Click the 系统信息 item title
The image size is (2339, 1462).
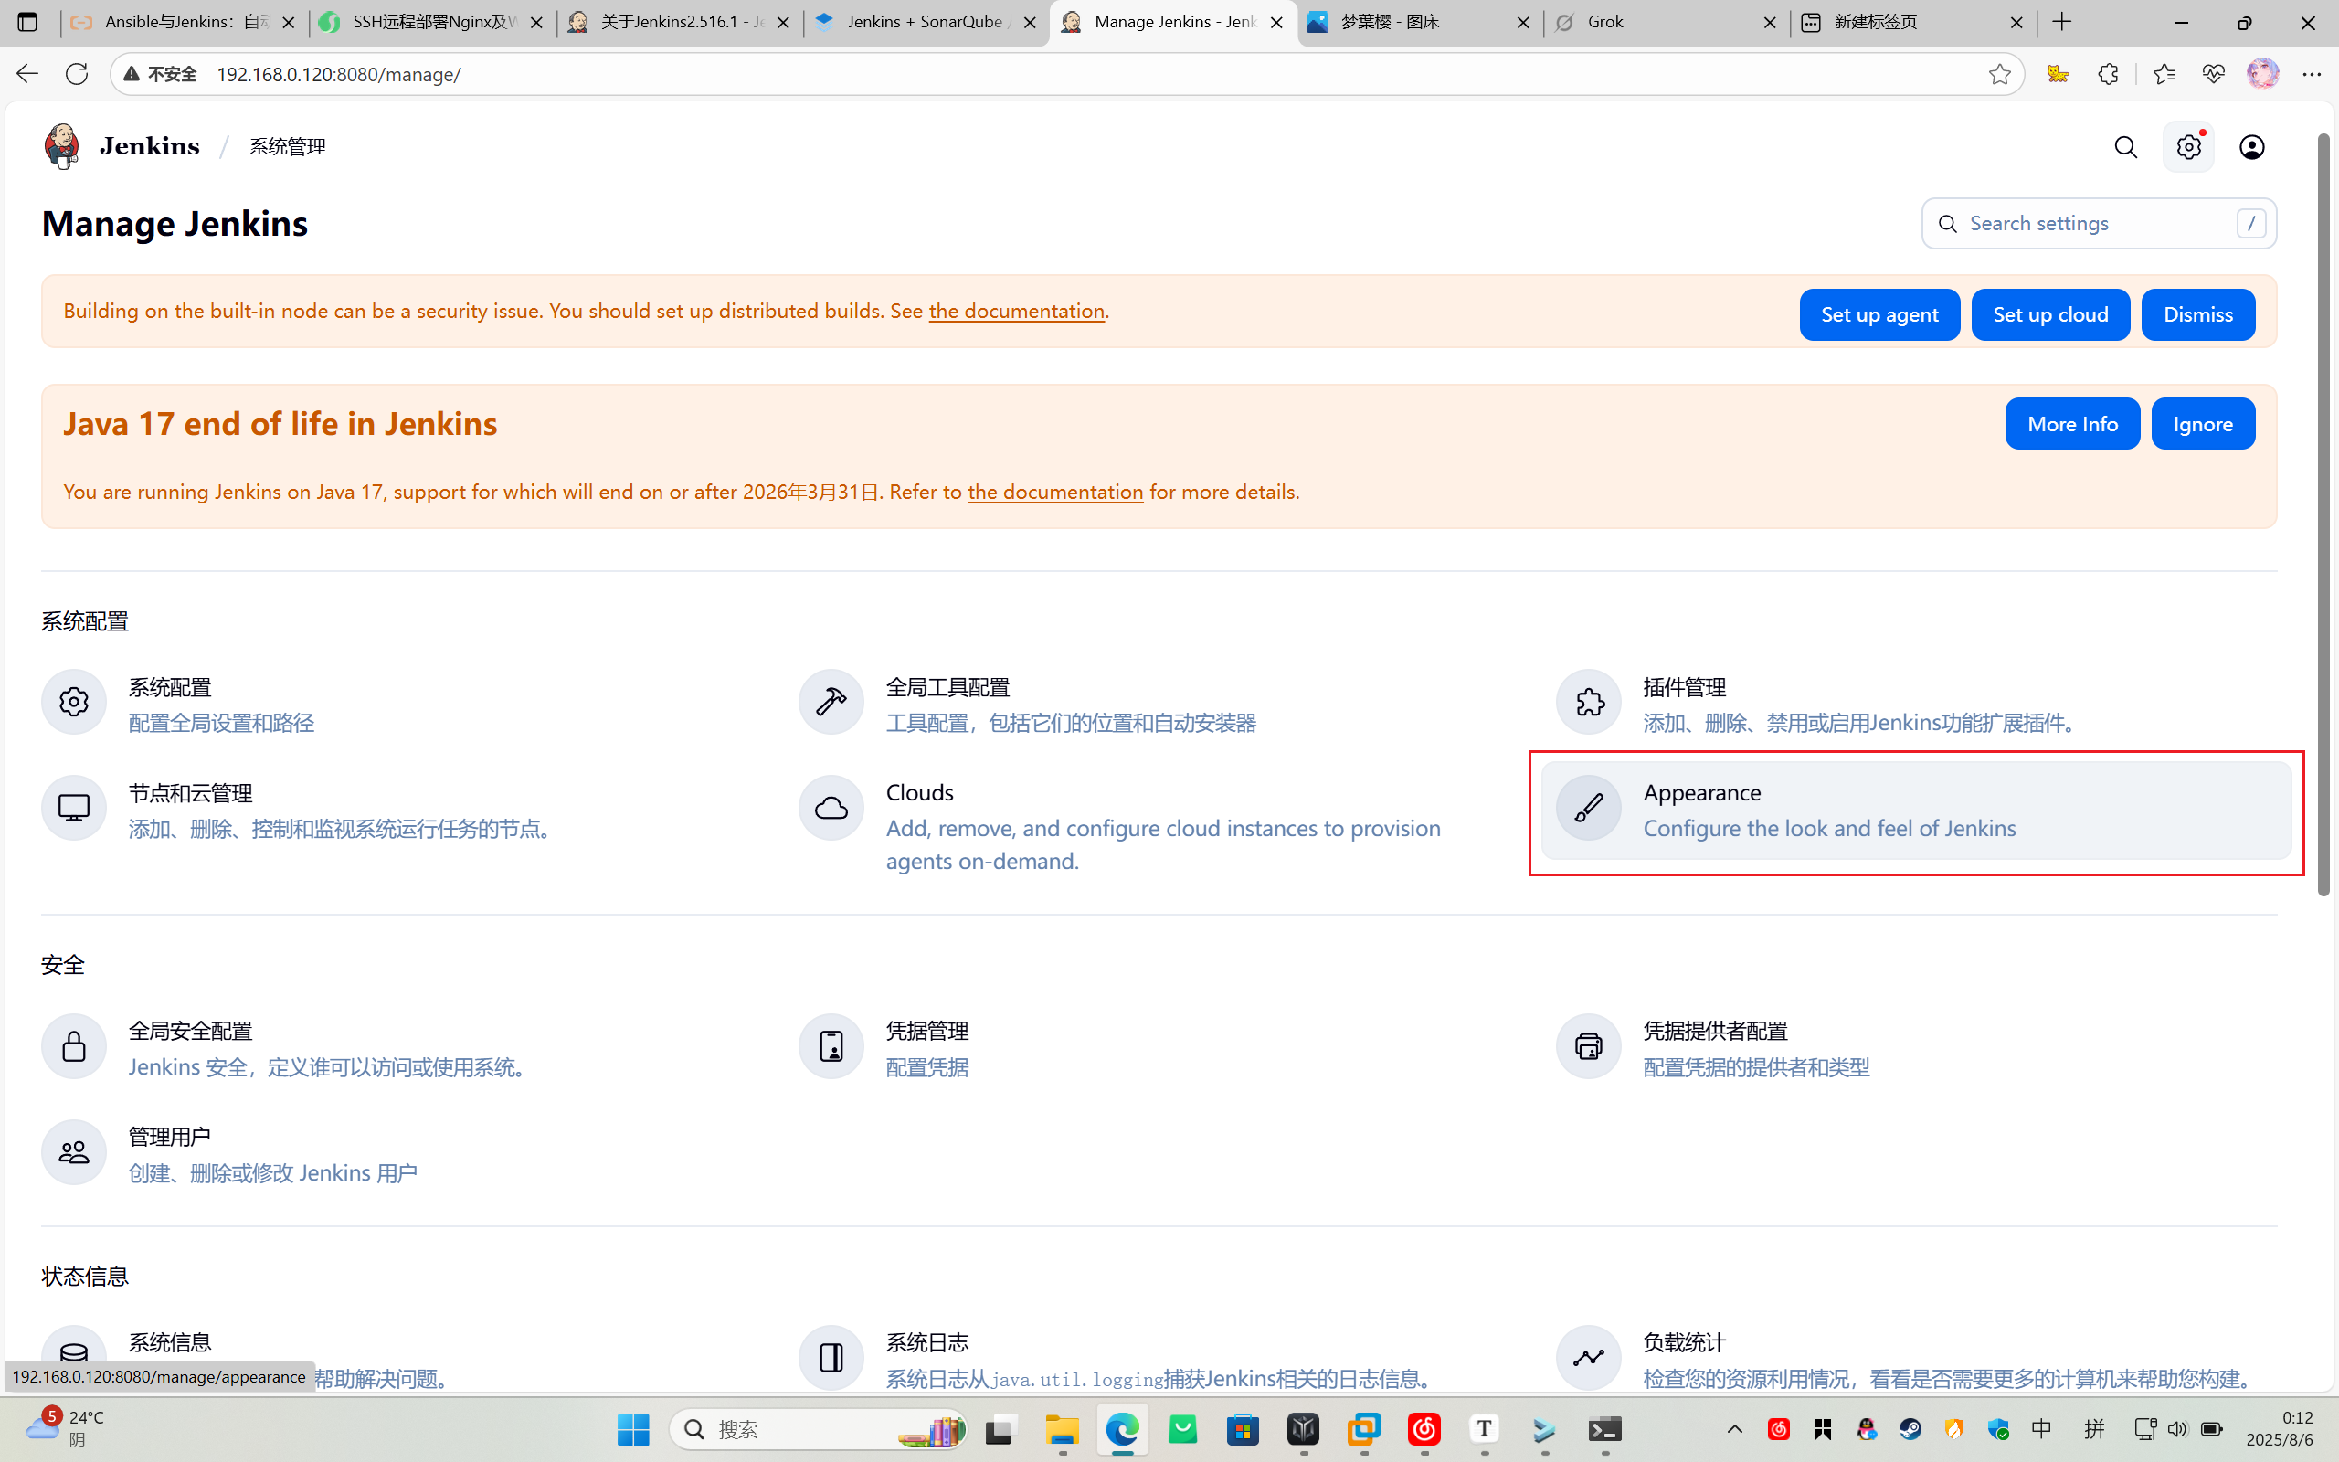click(x=170, y=1342)
